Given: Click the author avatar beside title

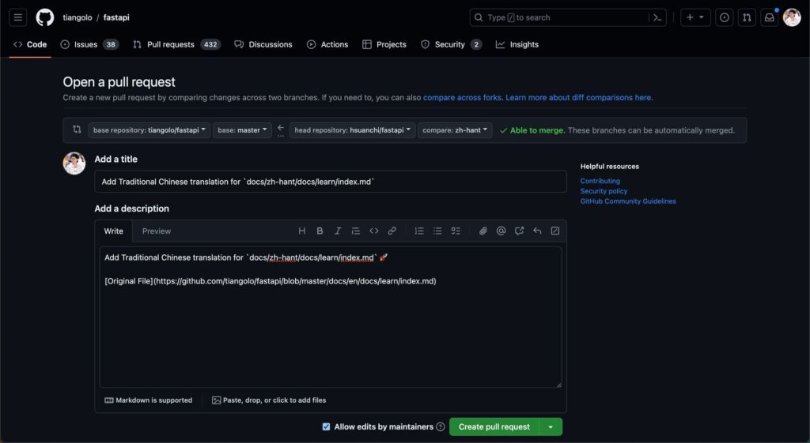Looking at the screenshot, I should 74,163.
